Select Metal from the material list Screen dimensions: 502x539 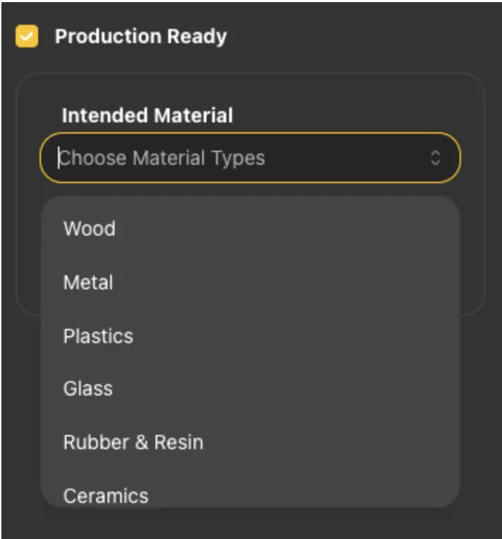click(88, 282)
